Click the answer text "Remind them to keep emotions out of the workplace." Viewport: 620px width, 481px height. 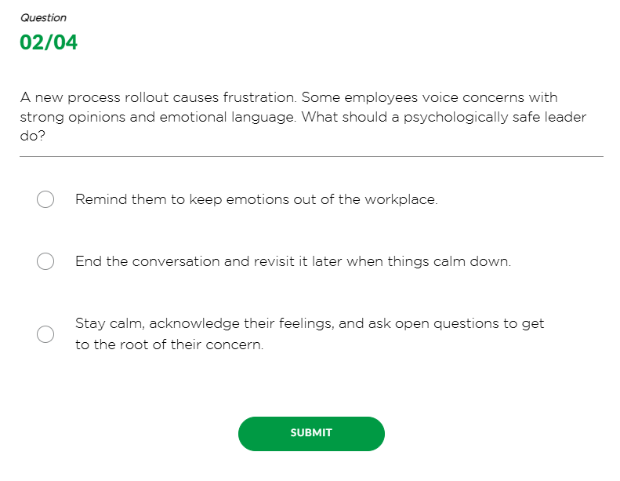pos(256,200)
